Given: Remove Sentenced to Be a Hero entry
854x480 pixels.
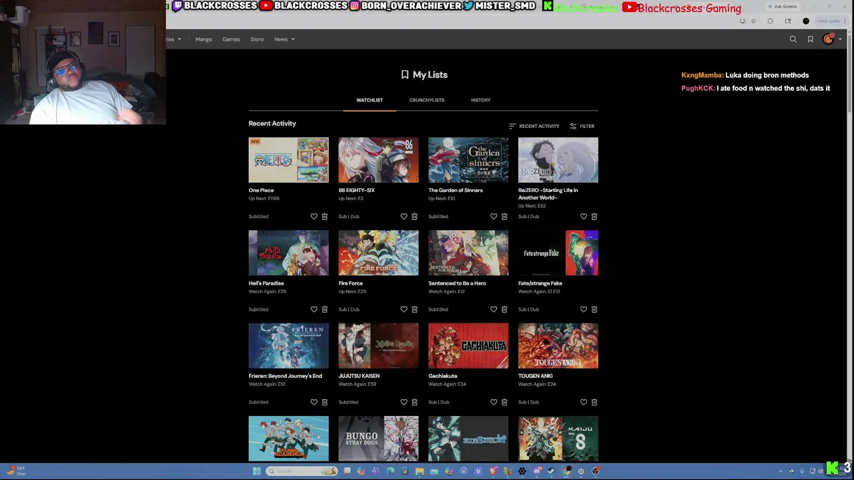Looking at the screenshot, I should click(504, 309).
